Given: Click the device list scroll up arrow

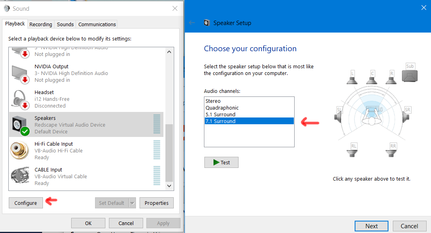Looking at the screenshot, I should click(x=169, y=52).
